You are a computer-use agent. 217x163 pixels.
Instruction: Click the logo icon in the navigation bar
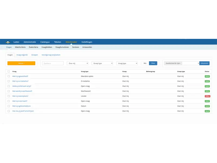tap(8, 42)
